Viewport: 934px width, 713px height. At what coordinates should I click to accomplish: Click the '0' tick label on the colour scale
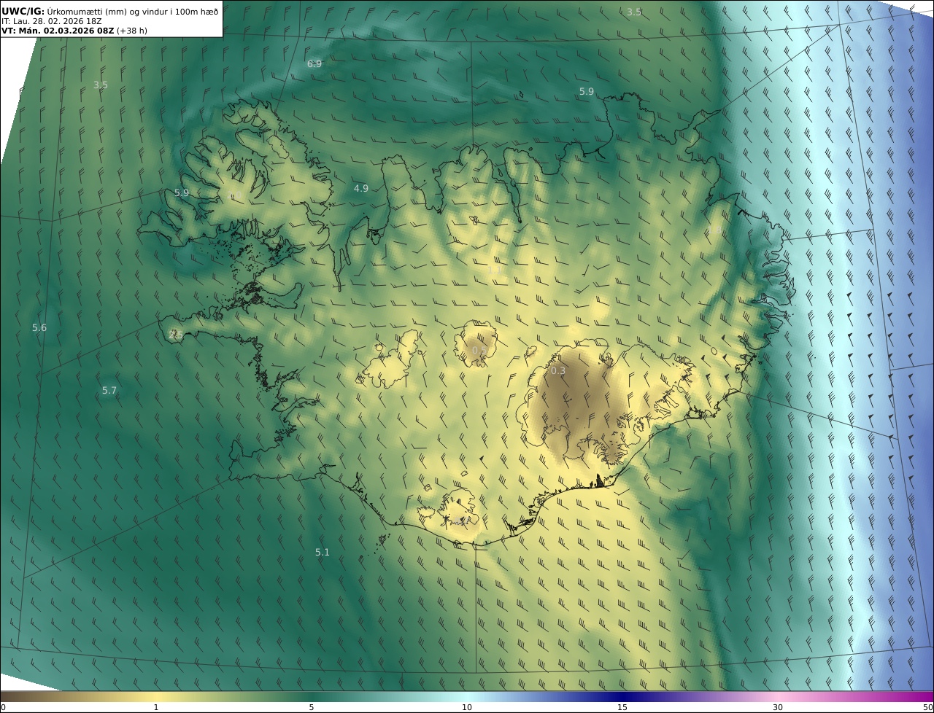coord(3,707)
